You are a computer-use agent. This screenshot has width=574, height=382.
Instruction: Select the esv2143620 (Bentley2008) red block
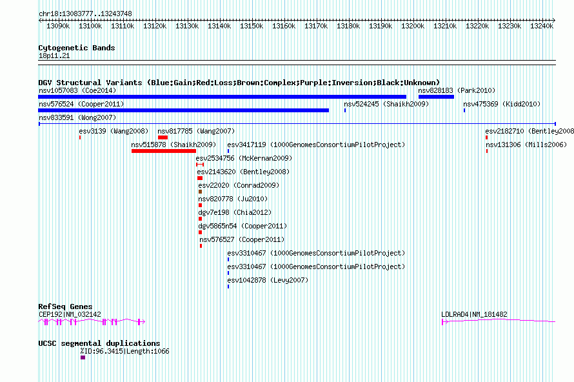coord(200,178)
